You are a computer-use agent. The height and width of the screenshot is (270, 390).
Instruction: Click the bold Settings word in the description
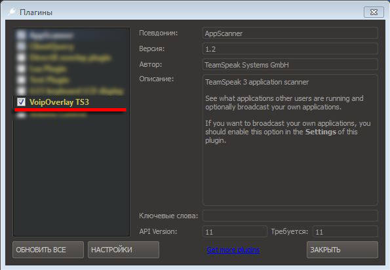(x=321, y=132)
